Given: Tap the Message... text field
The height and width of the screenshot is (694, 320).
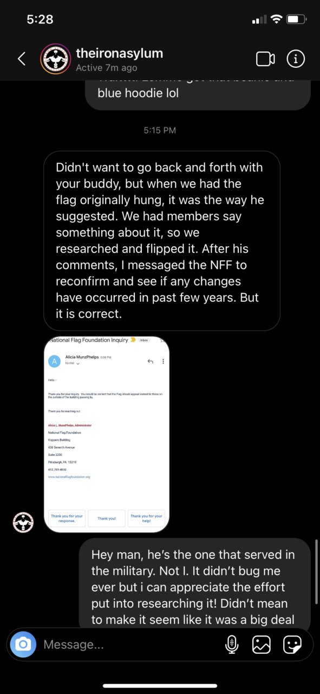Looking at the screenshot, I should [130, 645].
